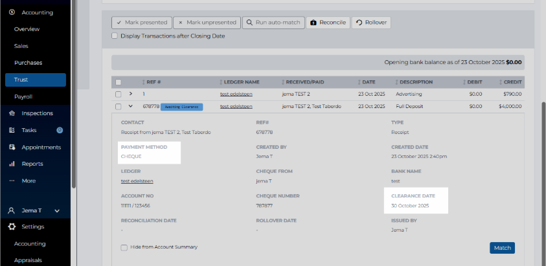Click the $790.00 credit amount
The height and width of the screenshot is (266, 546).
[512, 94]
